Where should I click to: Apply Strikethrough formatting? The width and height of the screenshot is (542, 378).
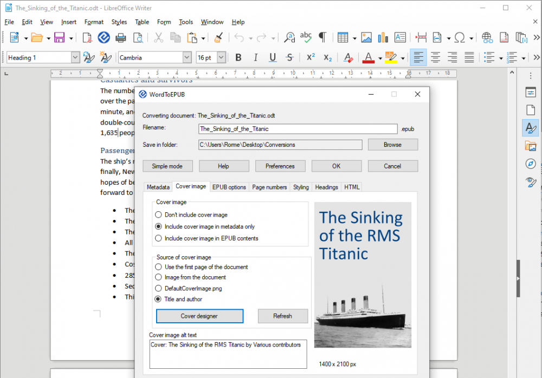[x=289, y=57]
